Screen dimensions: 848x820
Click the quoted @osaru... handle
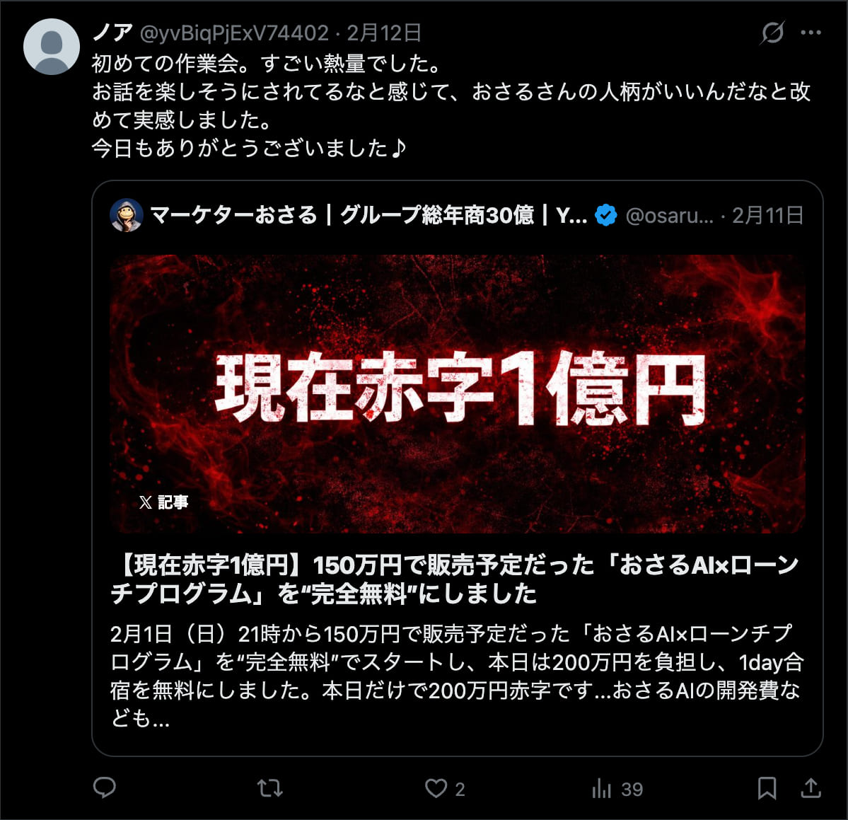coord(670,215)
